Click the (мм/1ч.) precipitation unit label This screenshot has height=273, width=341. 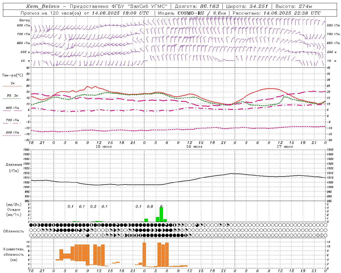click(x=14, y=215)
